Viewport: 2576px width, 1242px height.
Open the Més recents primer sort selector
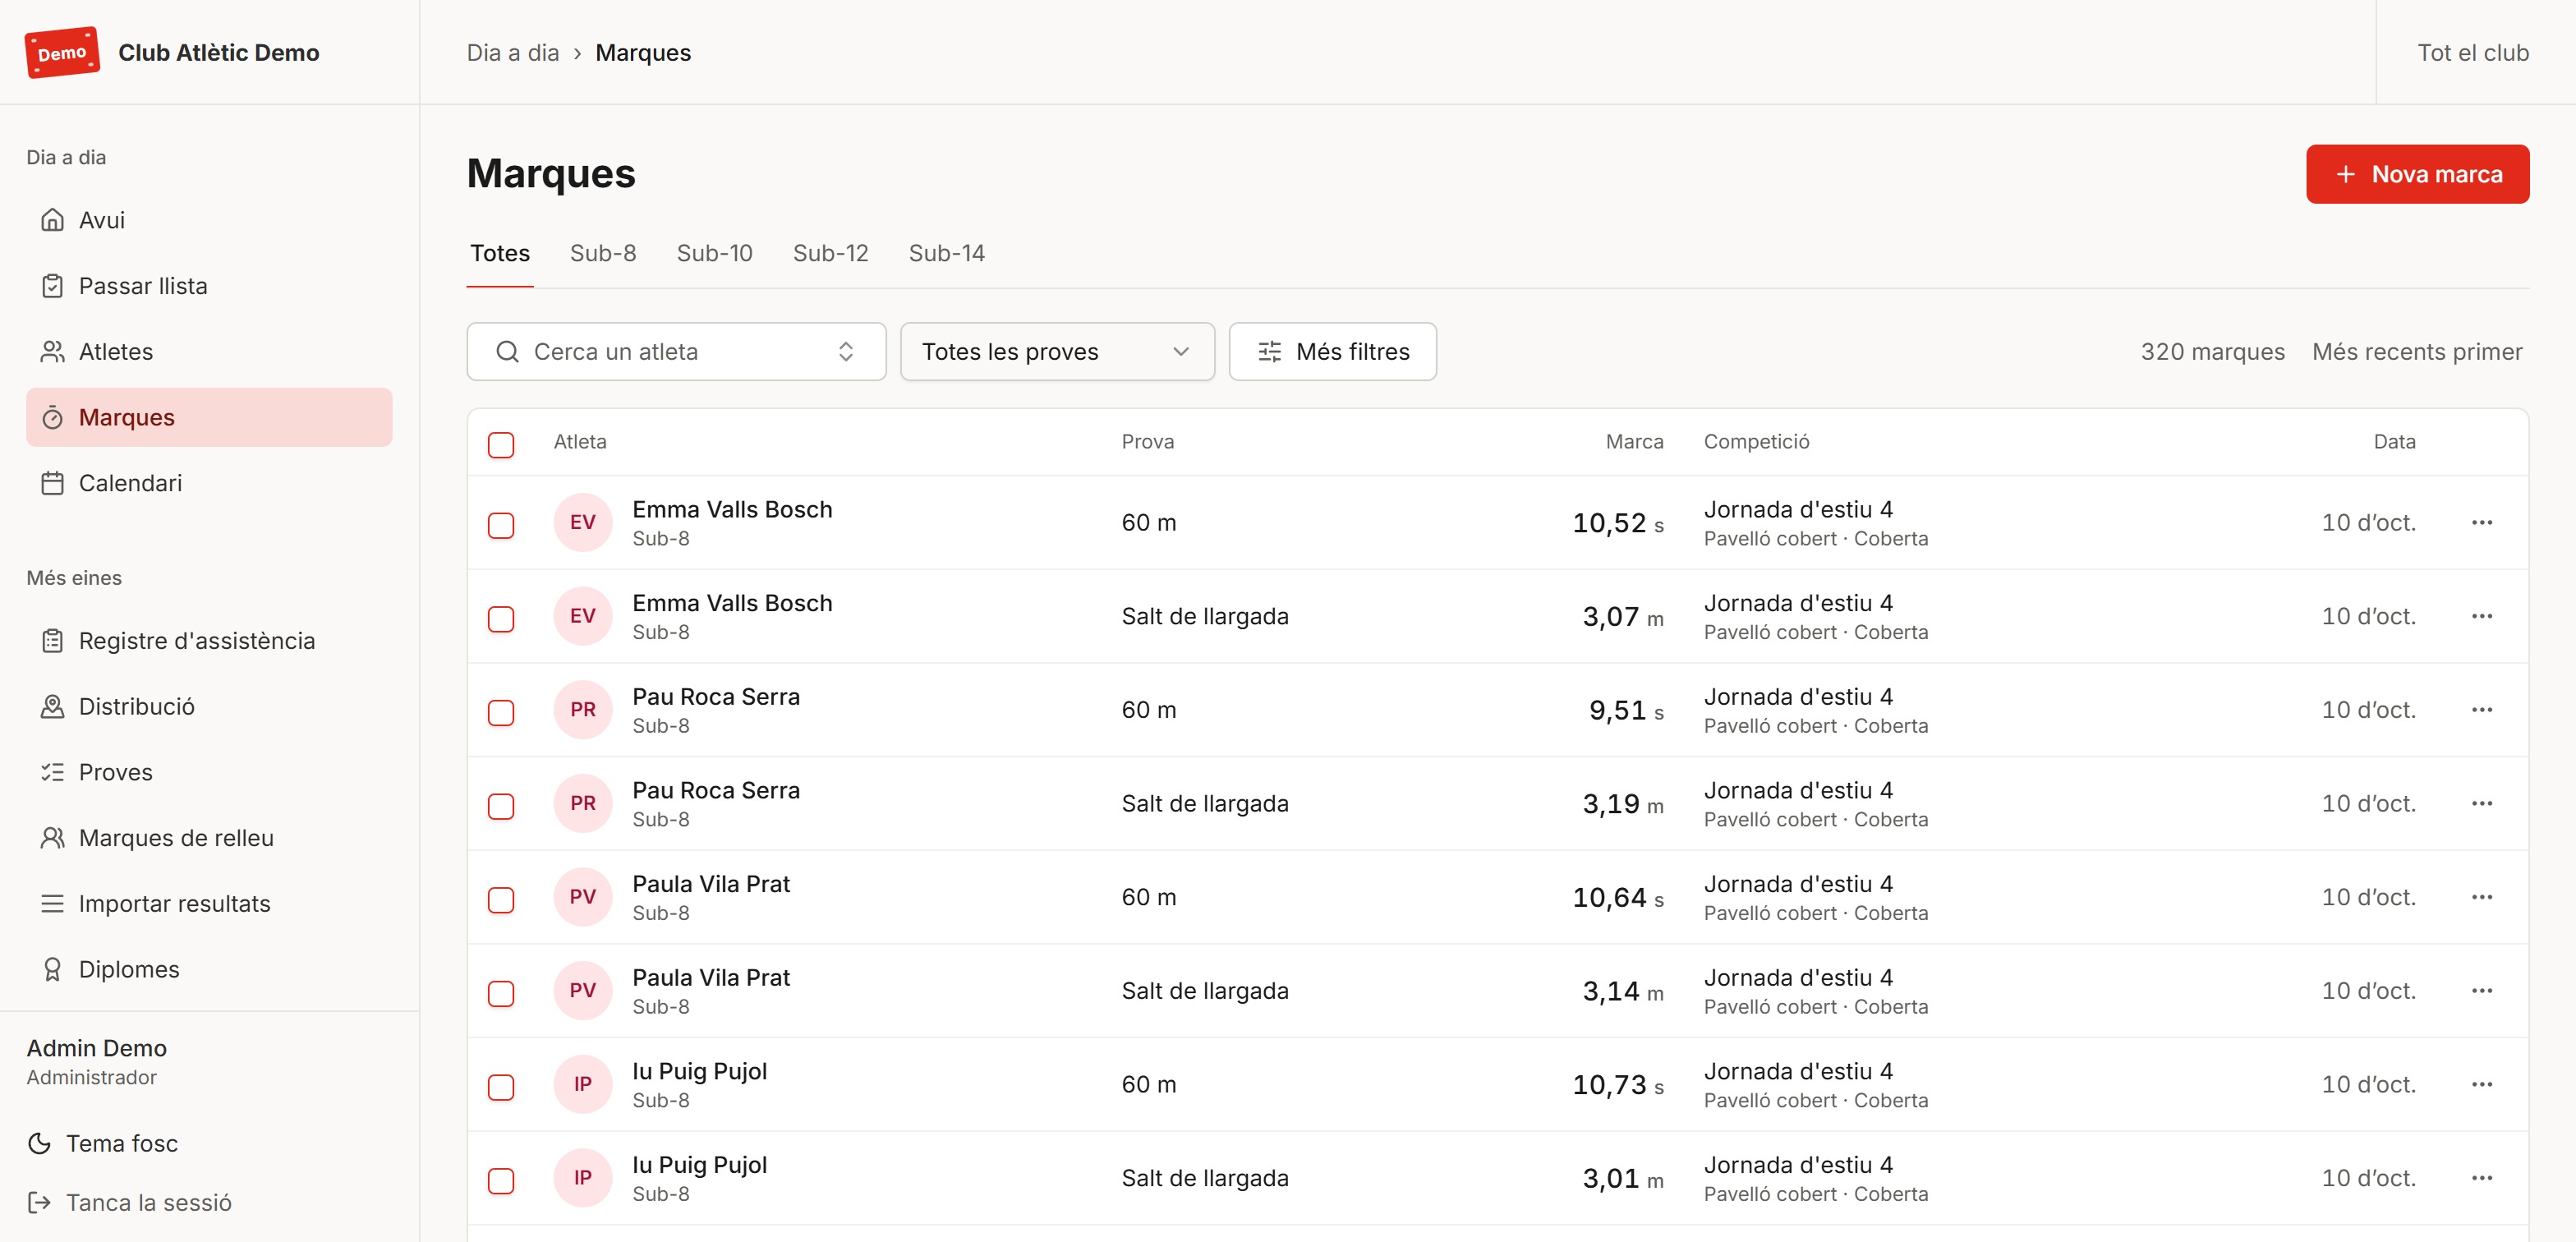[x=2417, y=352]
